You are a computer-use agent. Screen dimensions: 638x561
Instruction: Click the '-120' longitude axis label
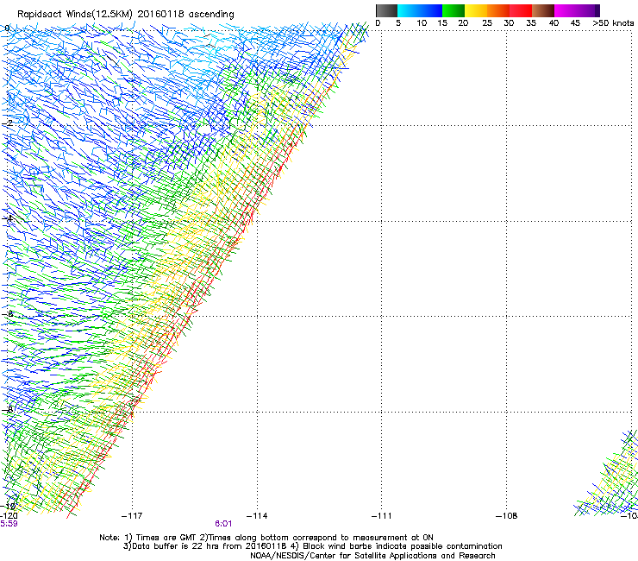(x=9, y=516)
